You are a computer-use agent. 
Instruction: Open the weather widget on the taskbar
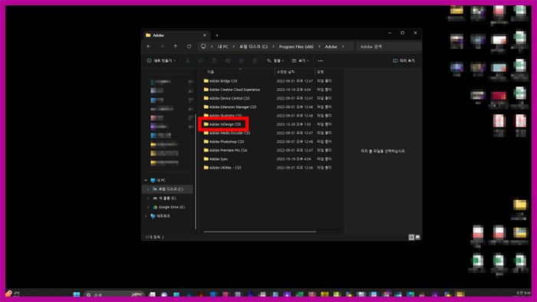tap(12, 294)
